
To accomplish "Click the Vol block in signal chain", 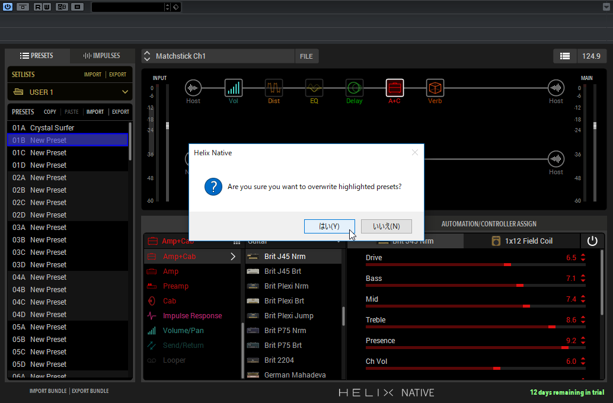I will (234, 88).
